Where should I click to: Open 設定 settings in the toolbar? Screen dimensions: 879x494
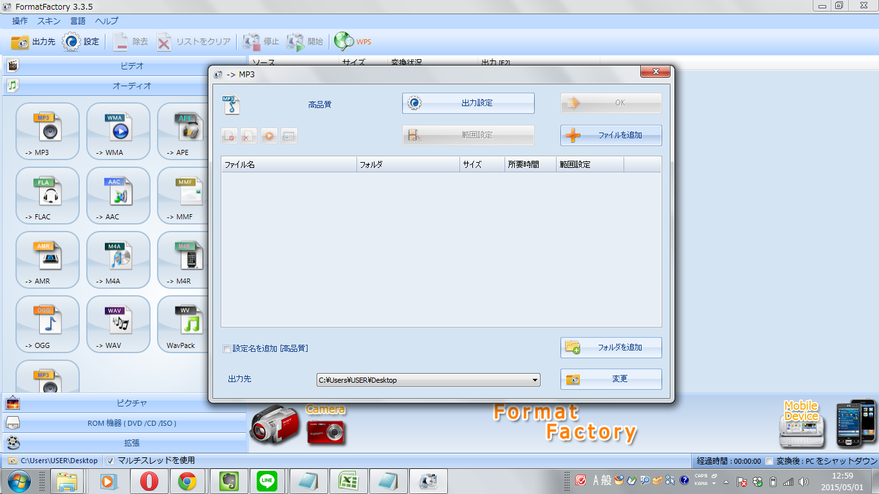pyautogui.click(x=80, y=42)
